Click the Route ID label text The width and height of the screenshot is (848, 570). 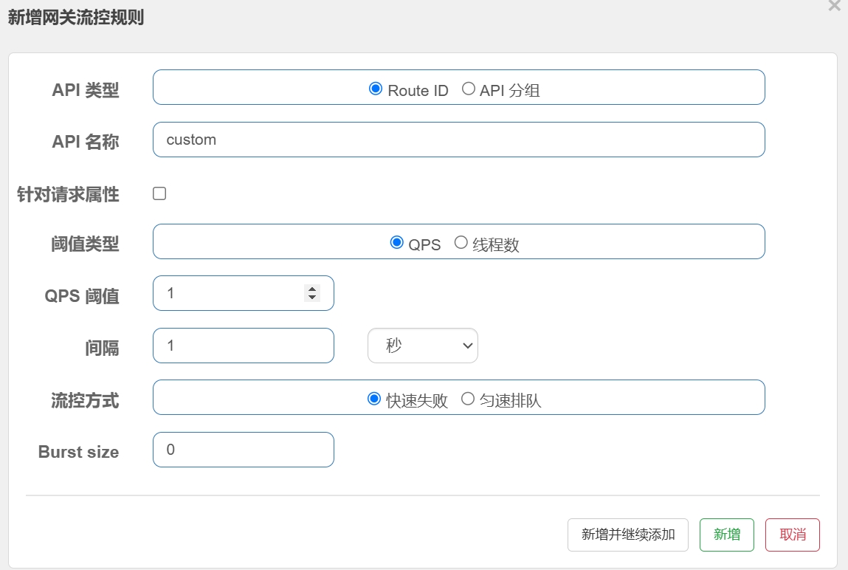(418, 91)
